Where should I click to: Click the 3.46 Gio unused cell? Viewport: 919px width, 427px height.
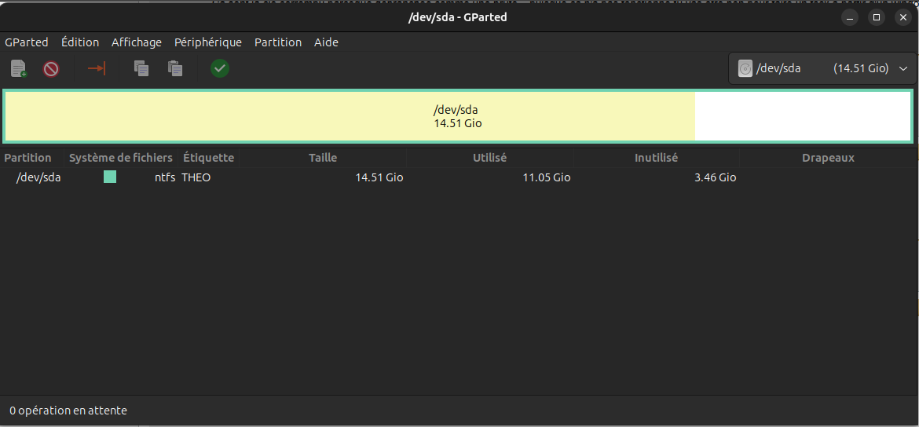tap(715, 177)
